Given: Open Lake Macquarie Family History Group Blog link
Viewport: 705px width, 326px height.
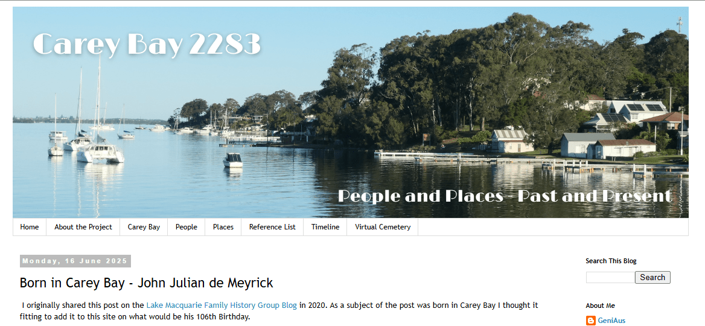Looking at the screenshot, I should click(222, 305).
